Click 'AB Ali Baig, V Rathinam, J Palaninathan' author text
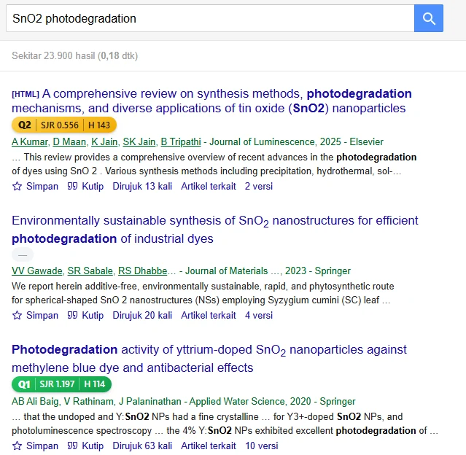The width and height of the screenshot is (466, 455). tap(96, 401)
